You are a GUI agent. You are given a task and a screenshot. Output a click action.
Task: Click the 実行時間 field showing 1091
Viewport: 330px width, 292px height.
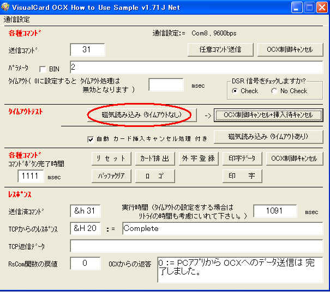click(275, 211)
